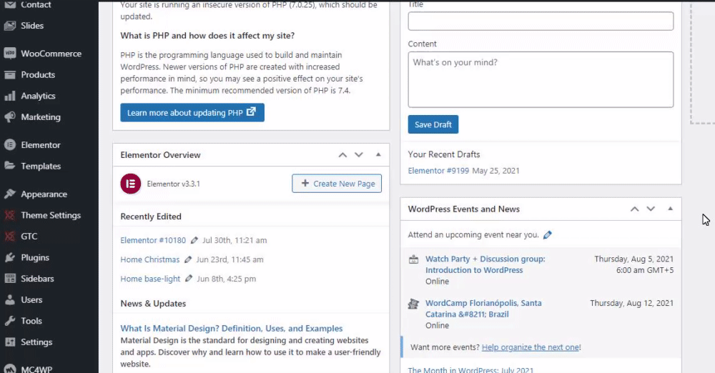Click the Tools wrench icon
Screen dimensions: 715x373
pos(9,321)
